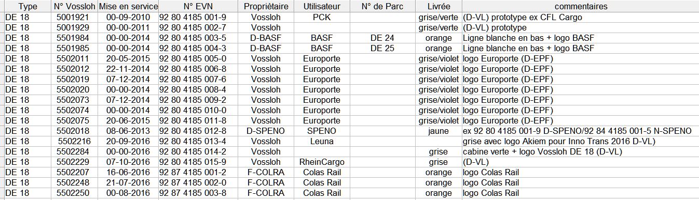
Task: Select the N° de Parc header
Action: 382,6
